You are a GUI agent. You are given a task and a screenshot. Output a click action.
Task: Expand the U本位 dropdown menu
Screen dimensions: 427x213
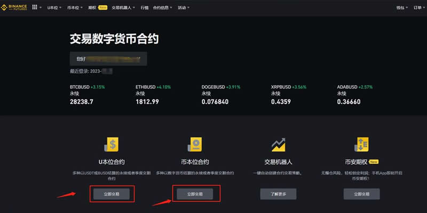(x=54, y=8)
